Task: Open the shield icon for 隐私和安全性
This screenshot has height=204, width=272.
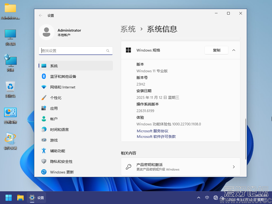Action: pos(44,161)
